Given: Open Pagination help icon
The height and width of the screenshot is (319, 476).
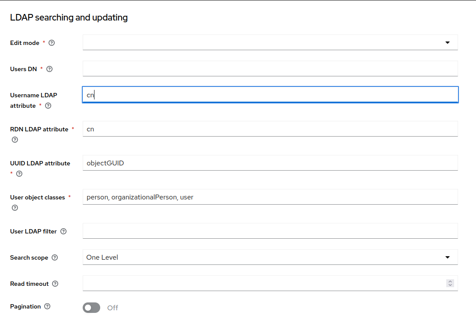Looking at the screenshot, I should click(47, 306).
